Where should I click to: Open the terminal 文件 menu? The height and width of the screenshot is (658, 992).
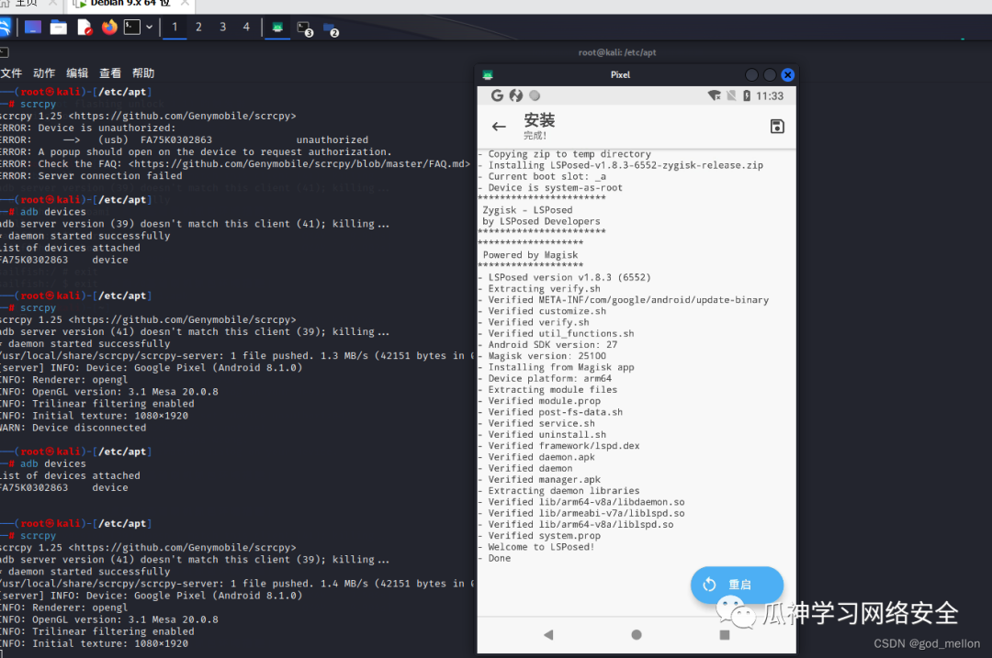pos(11,73)
